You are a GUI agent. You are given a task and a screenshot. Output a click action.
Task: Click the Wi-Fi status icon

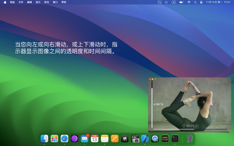point(189,2)
